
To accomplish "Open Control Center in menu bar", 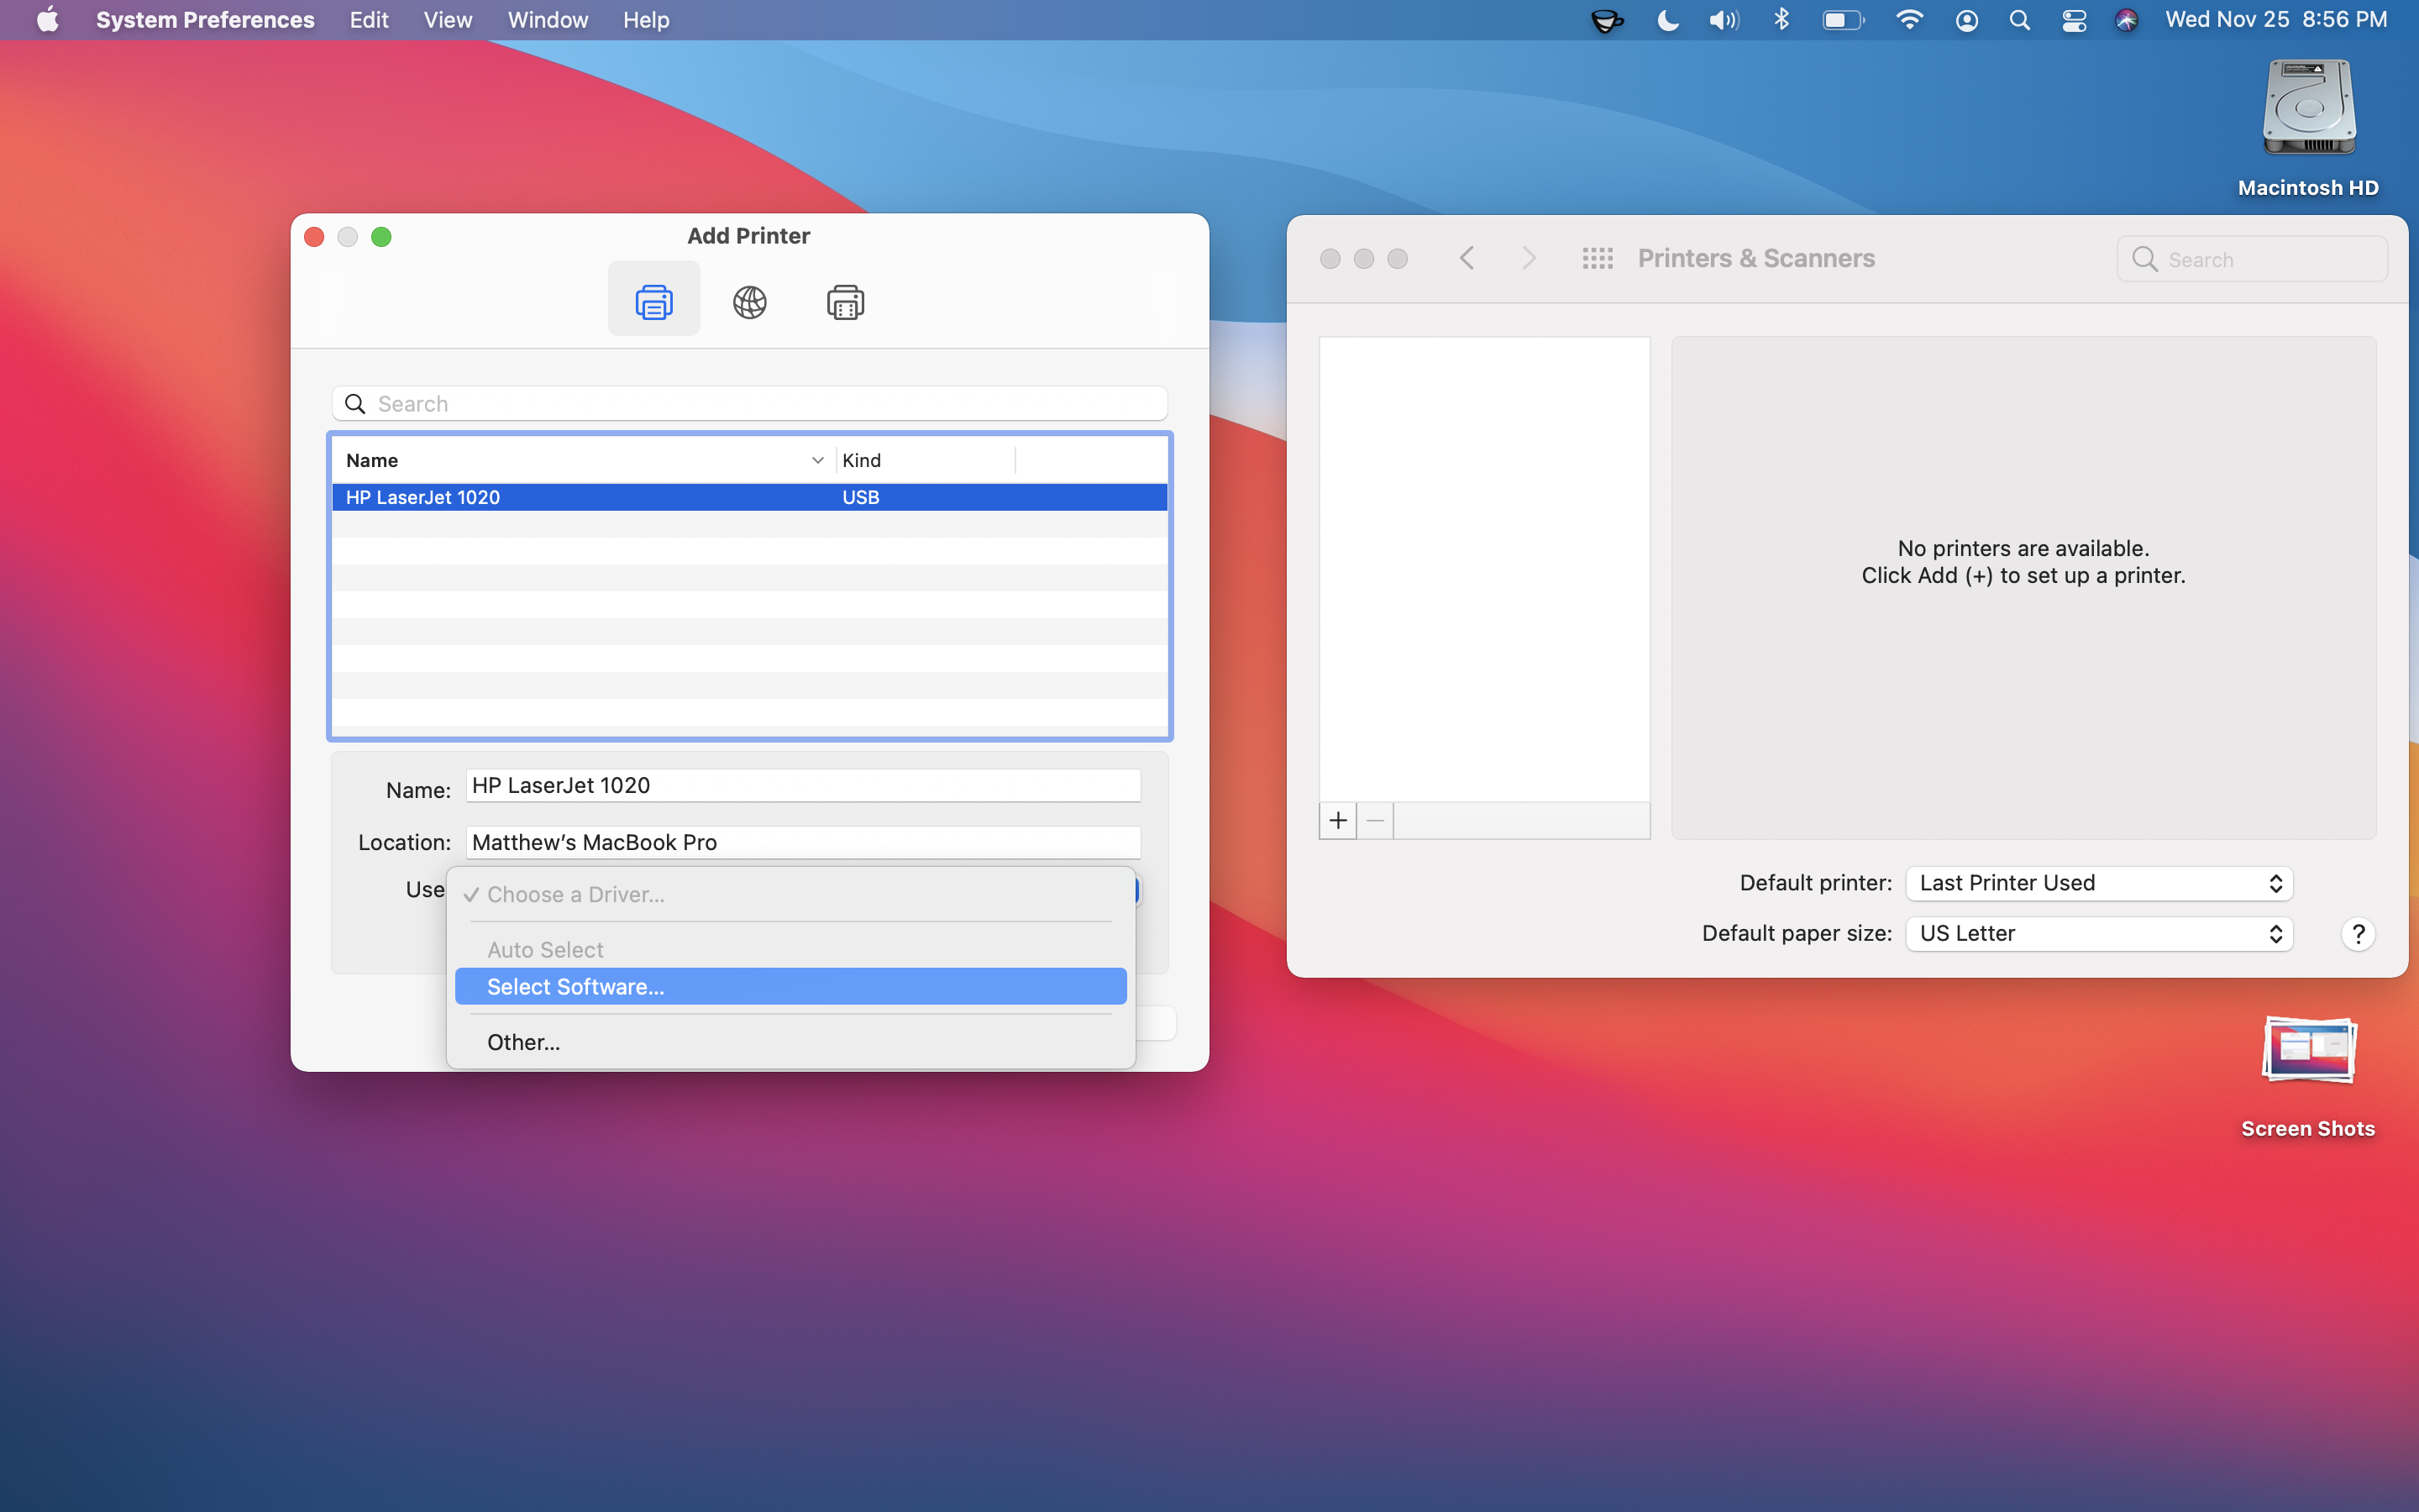I will click(2073, 20).
